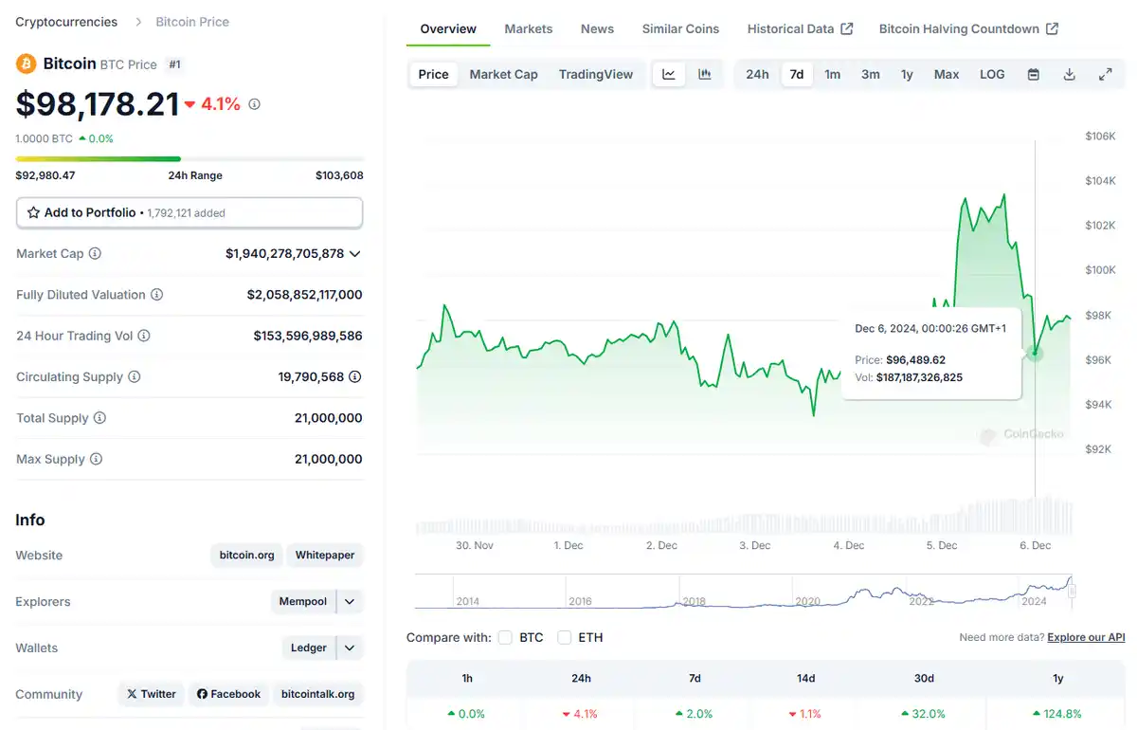Expand Explorers dropdown next to Mempool

[x=350, y=601]
